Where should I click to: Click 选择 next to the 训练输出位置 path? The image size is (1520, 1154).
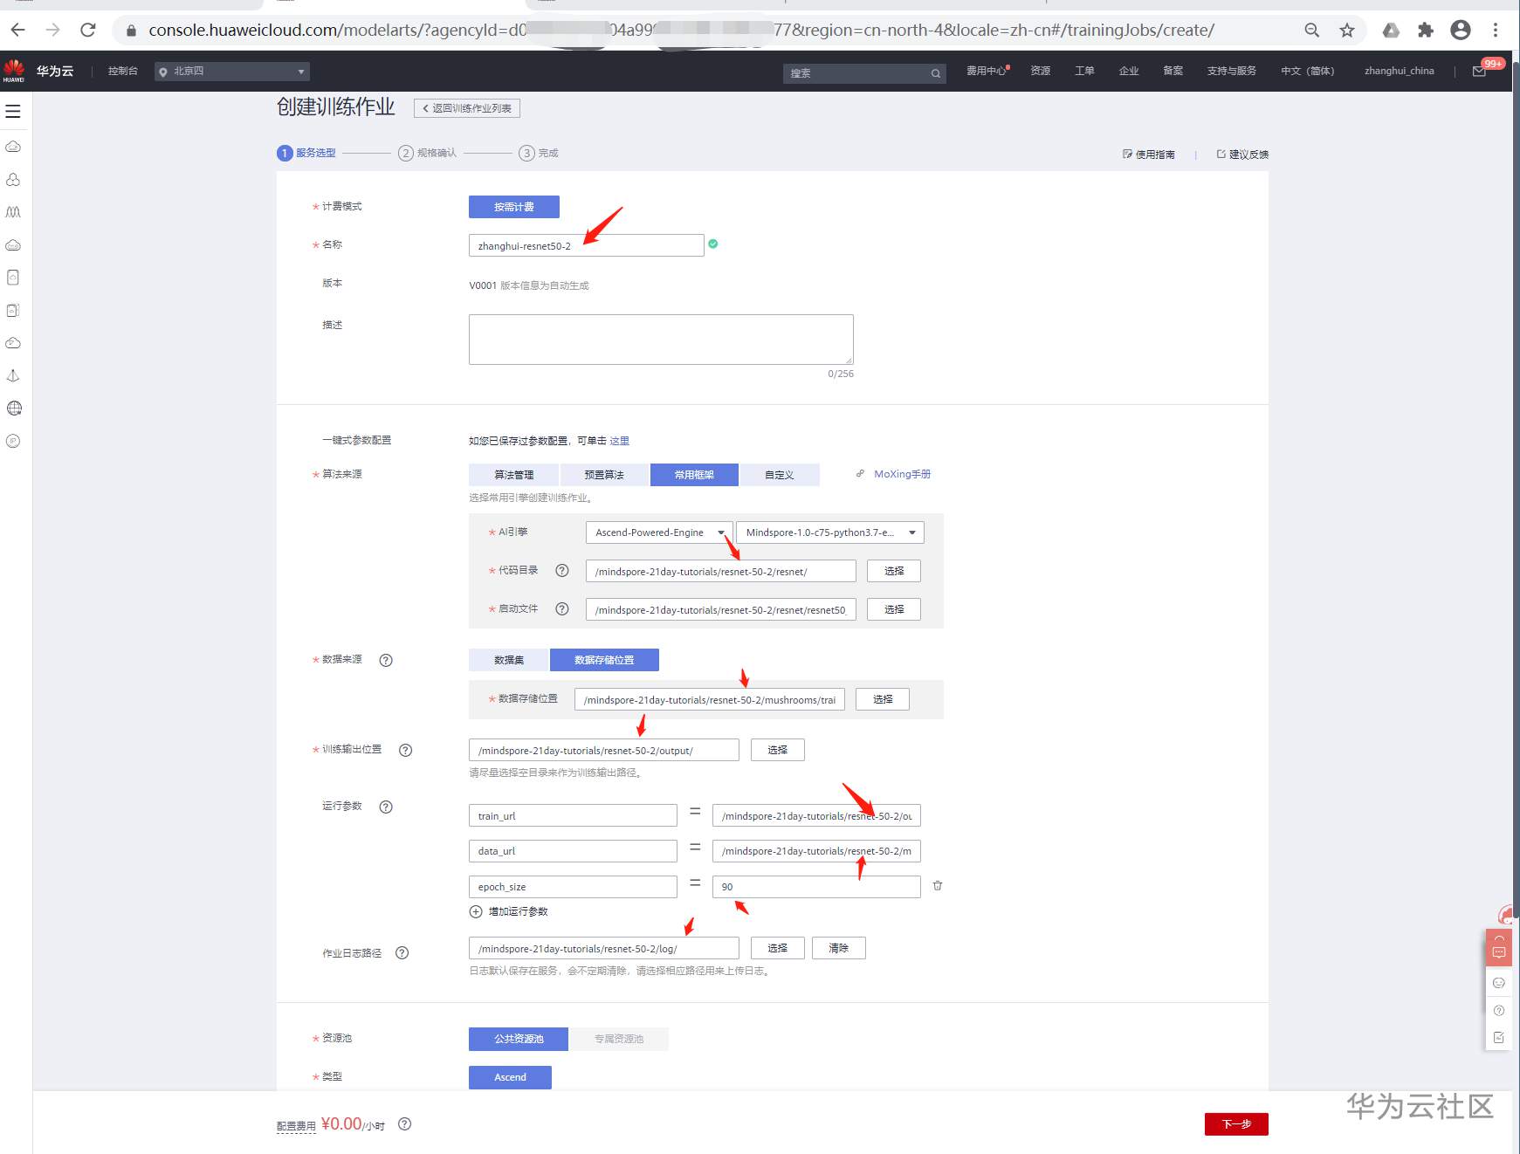(x=778, y=750)
